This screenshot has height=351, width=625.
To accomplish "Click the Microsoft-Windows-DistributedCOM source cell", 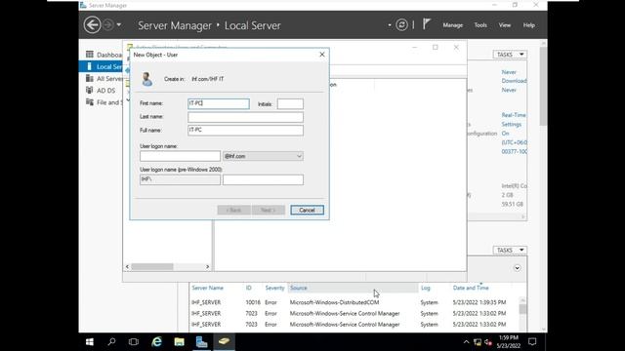I will point(334,302).
